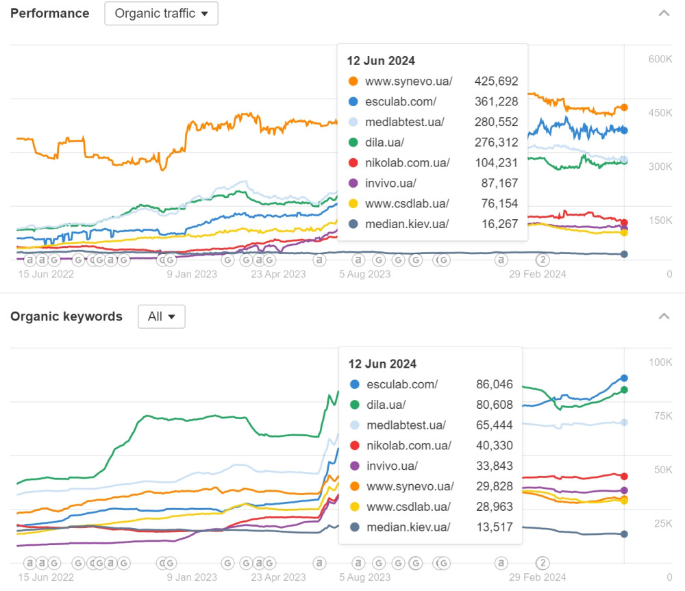The height and width of the screenshot is (591, 685).
Task: Click red dot beside nikolab.com.ua/ in keywords tooltip
Action: point(355,445)
